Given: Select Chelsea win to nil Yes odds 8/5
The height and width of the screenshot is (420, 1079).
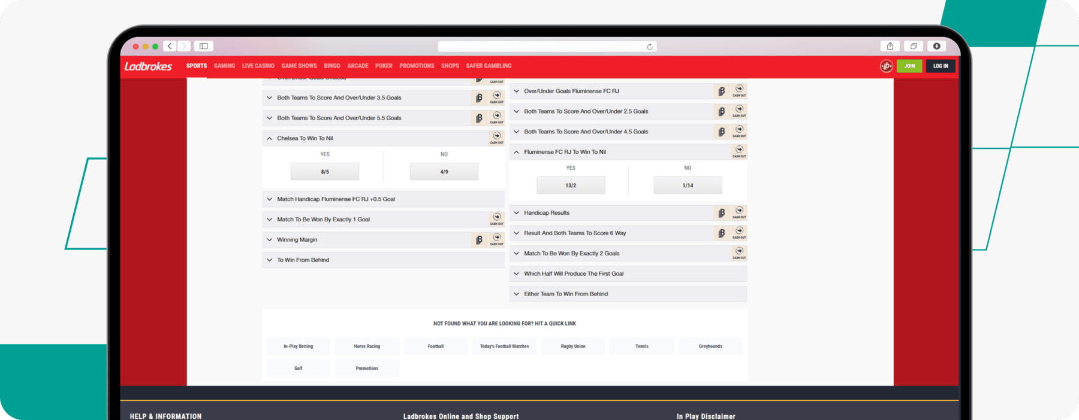Looking at the screenshot, I should [x=325, y=172].
